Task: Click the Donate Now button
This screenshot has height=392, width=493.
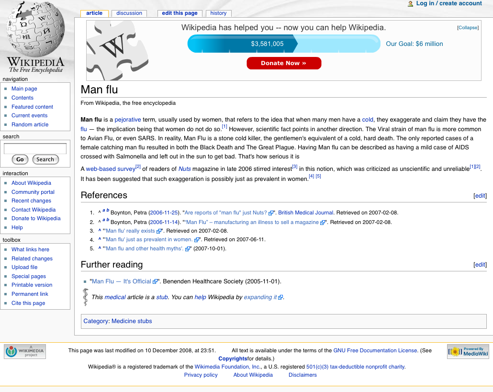Action: [x=284, y=63]
